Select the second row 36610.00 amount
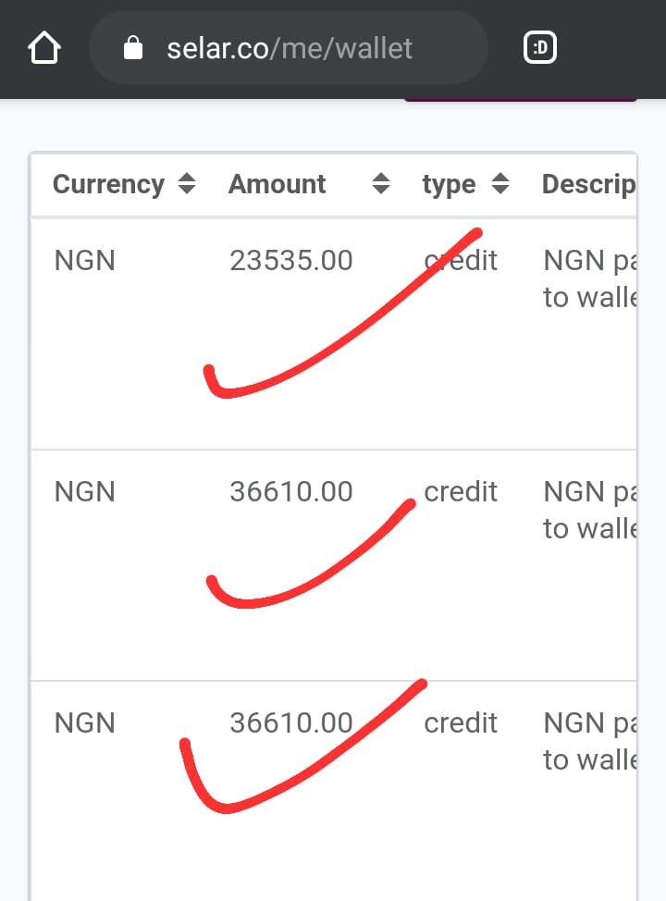This screenshot has height=901, width=666. pos(291,492)
